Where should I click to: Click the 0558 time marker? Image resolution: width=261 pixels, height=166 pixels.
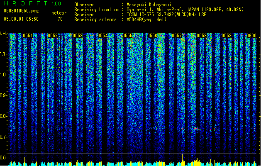point(202,36)
